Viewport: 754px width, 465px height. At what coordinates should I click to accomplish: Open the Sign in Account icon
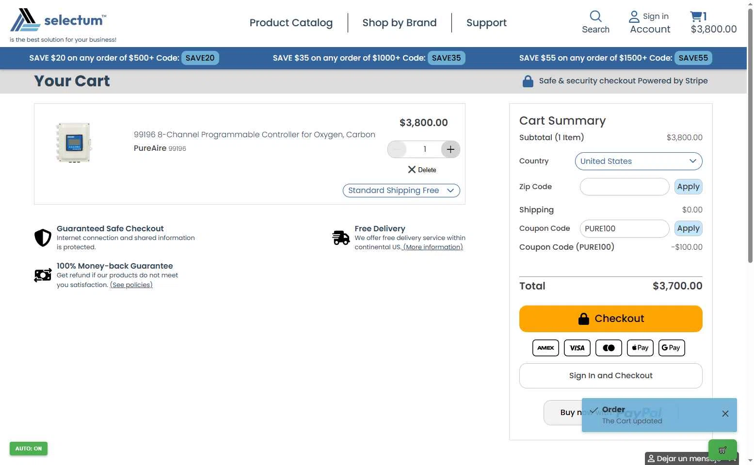point(634,17)
